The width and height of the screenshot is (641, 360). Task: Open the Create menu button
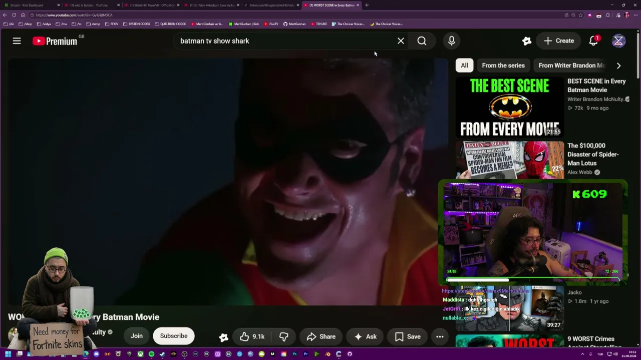click(559, 41)
